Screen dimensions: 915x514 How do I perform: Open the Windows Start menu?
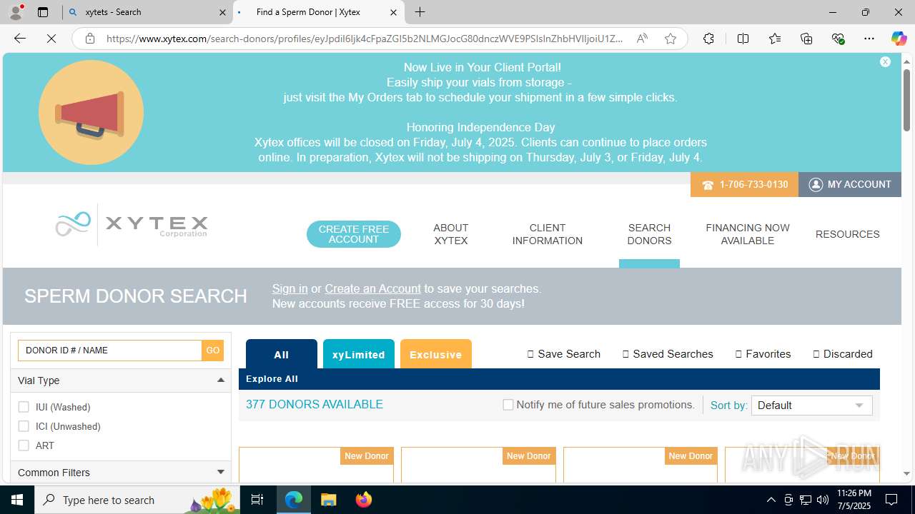[17, 500]
